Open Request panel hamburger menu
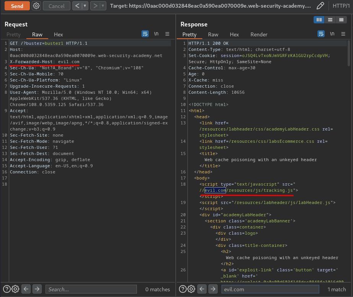The width and height of the screenshot is (353, 297). point(167,34)
